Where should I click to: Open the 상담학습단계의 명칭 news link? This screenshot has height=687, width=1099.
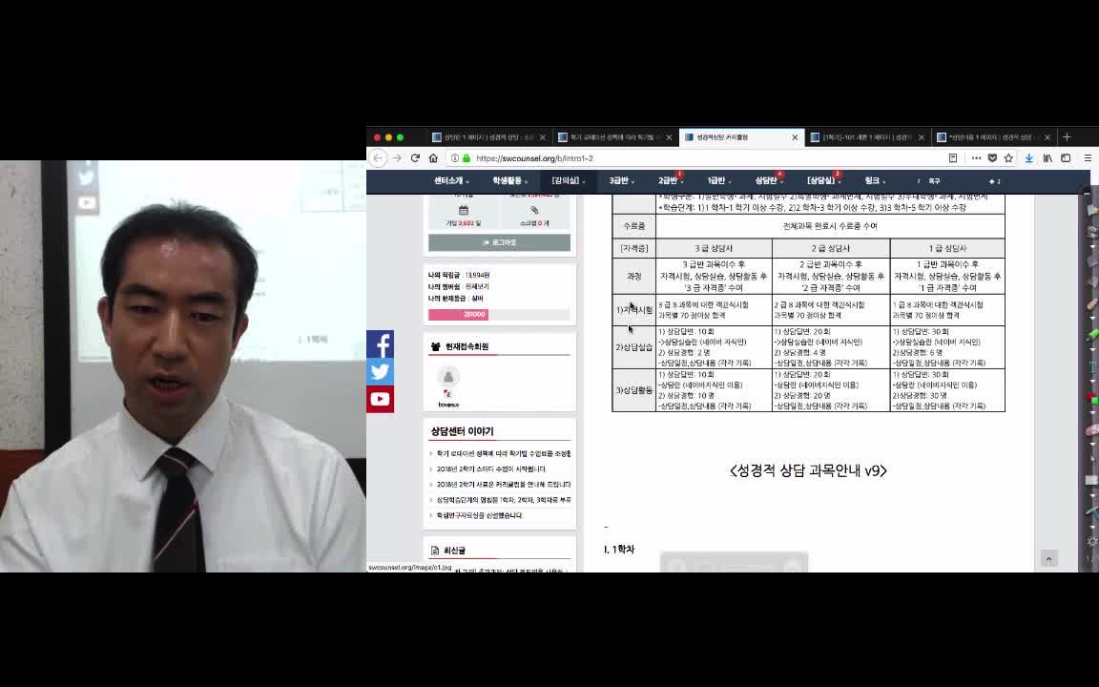click(x=504, y=500)
